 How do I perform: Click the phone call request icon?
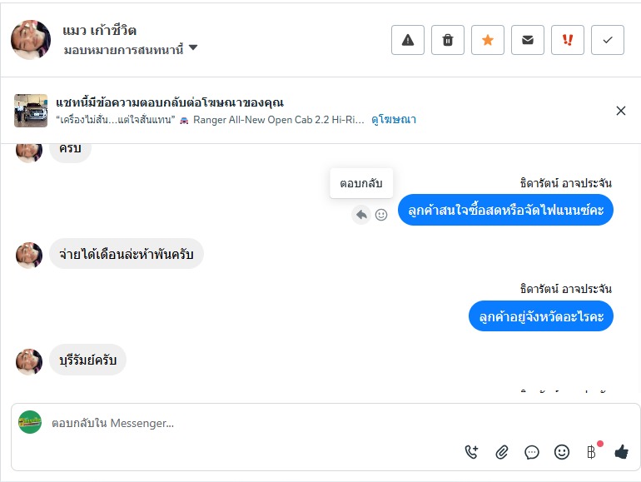[x=472, y=452]
